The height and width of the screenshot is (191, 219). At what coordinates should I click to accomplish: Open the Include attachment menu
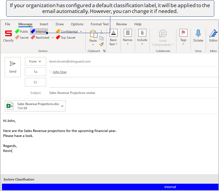[142, 37]
